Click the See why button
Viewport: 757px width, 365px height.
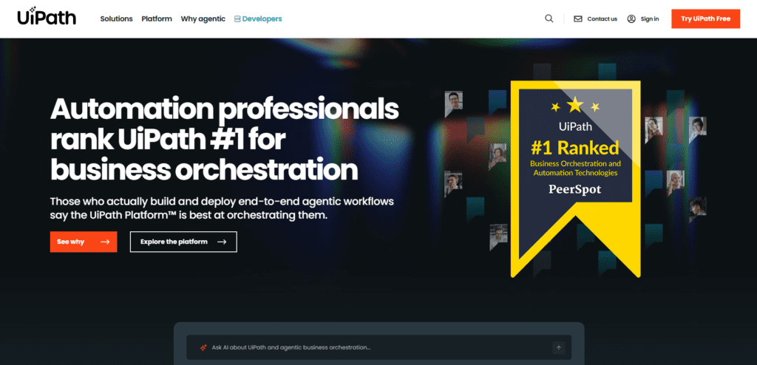click(84, 242)
